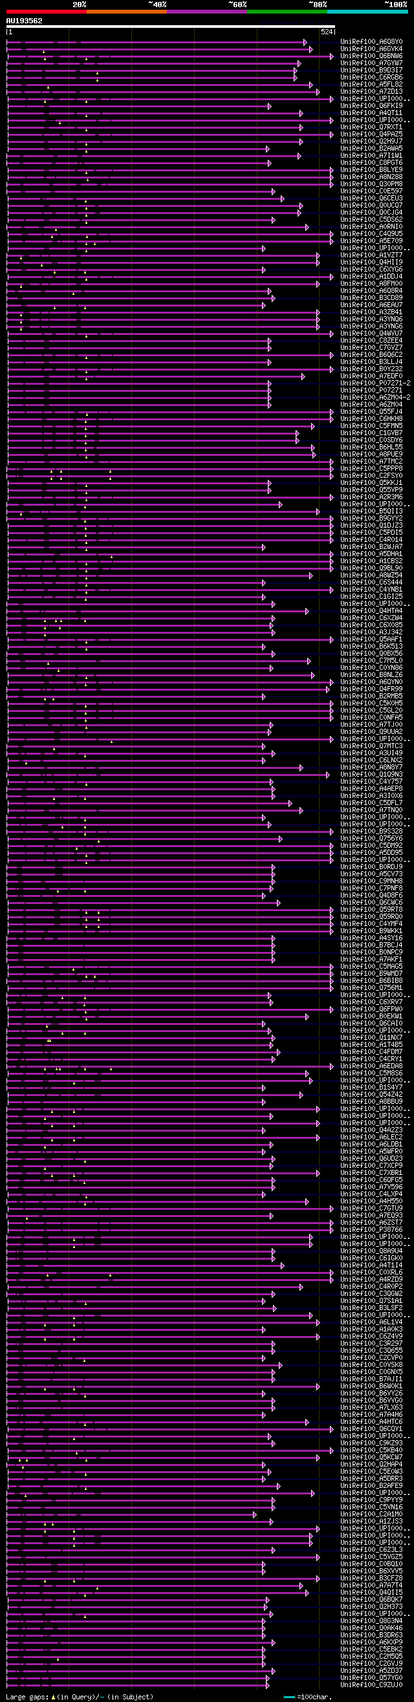414x1702 pixels.
Task: Select hit UniRef100_A0RNI0
Action: pos(372,227)
